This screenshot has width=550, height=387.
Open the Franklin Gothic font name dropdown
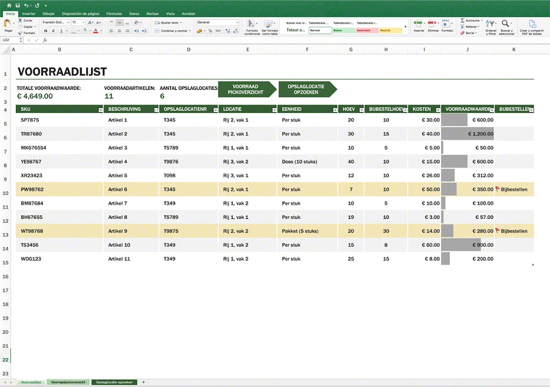[x=68, y=23]
